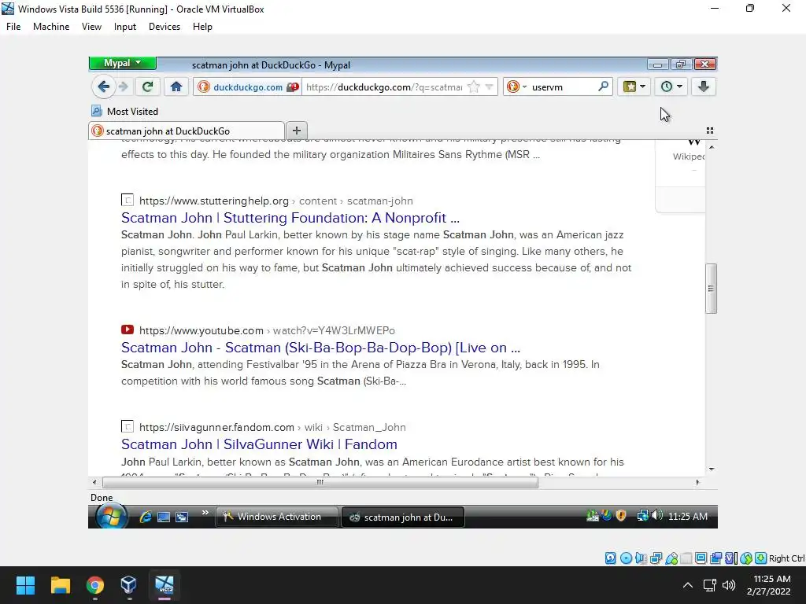Viewport: 806px width, 604px height.
Task: Reload the current DuckDuckGo page
Action: coord(147,87)
